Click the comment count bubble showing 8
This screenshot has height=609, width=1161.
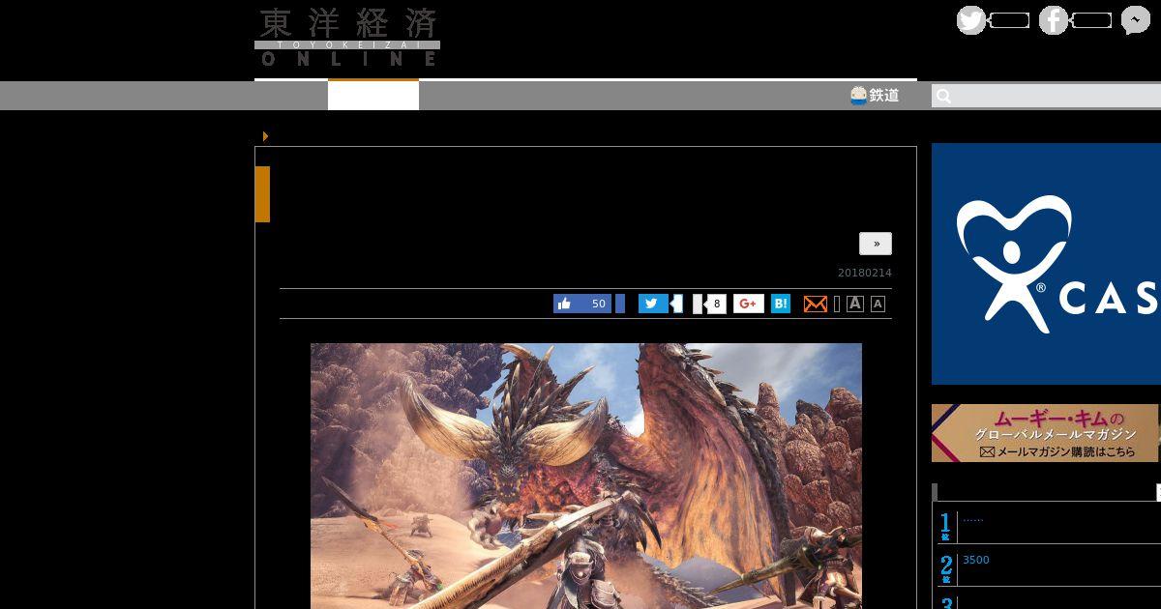pos(716,304)
